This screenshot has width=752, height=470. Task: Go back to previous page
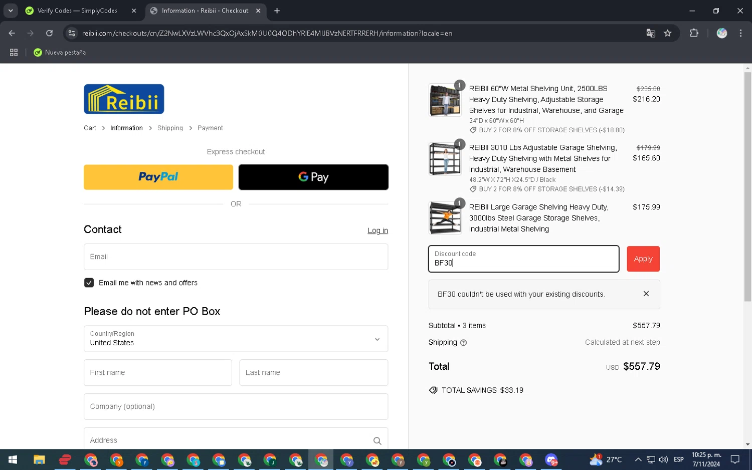pos(12,33)
